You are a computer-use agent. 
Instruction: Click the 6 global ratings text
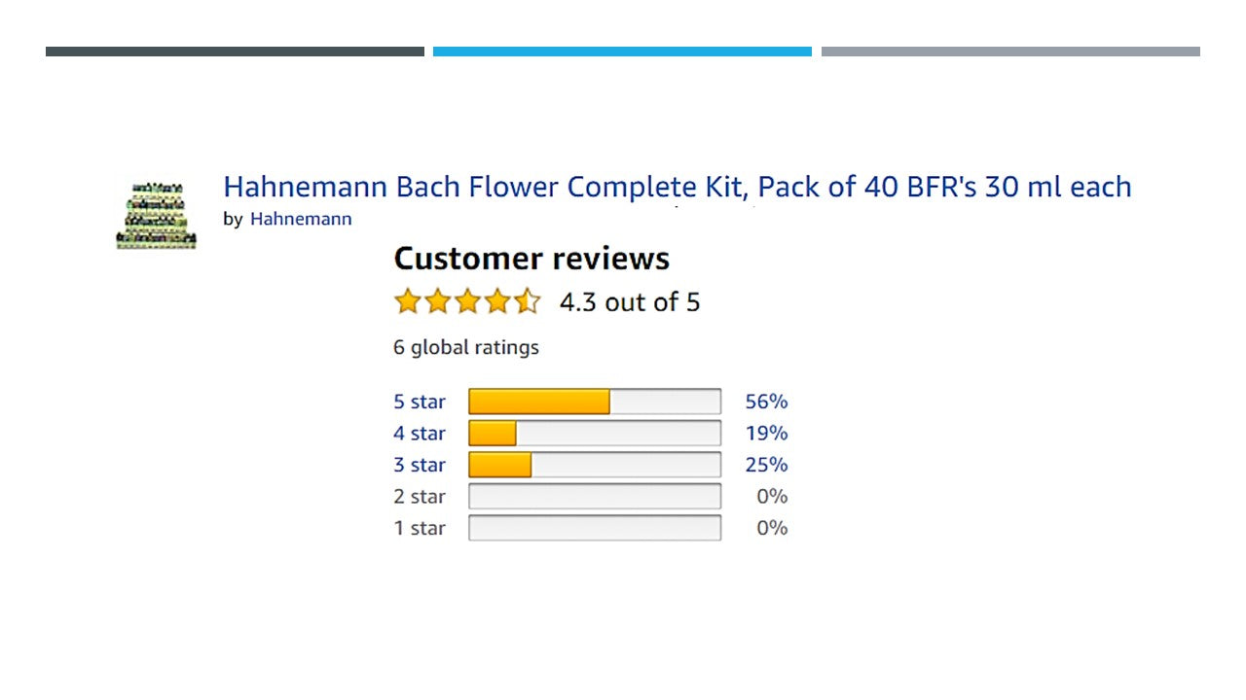click(465, 347)
